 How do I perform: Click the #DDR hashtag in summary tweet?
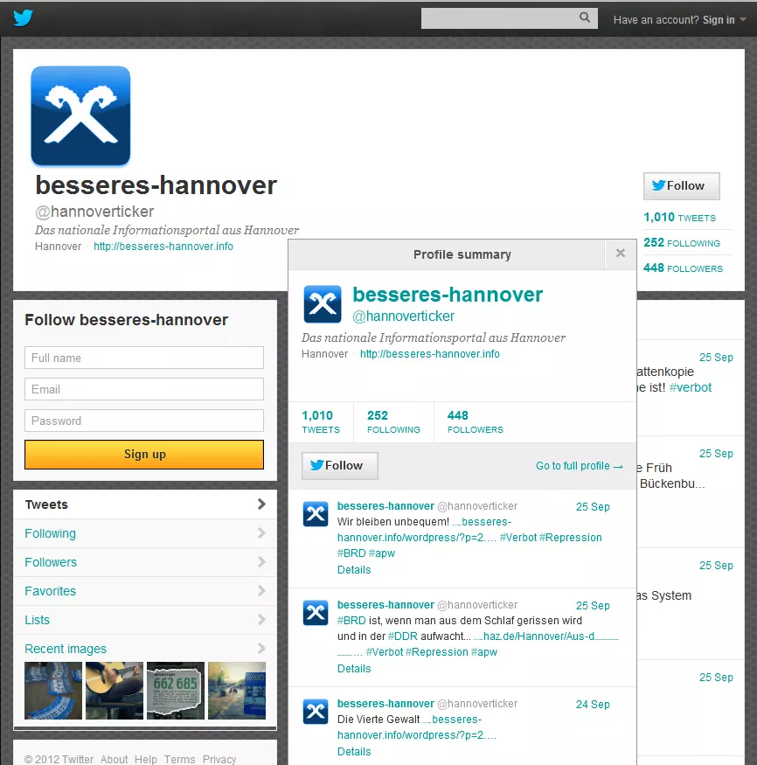402,636
